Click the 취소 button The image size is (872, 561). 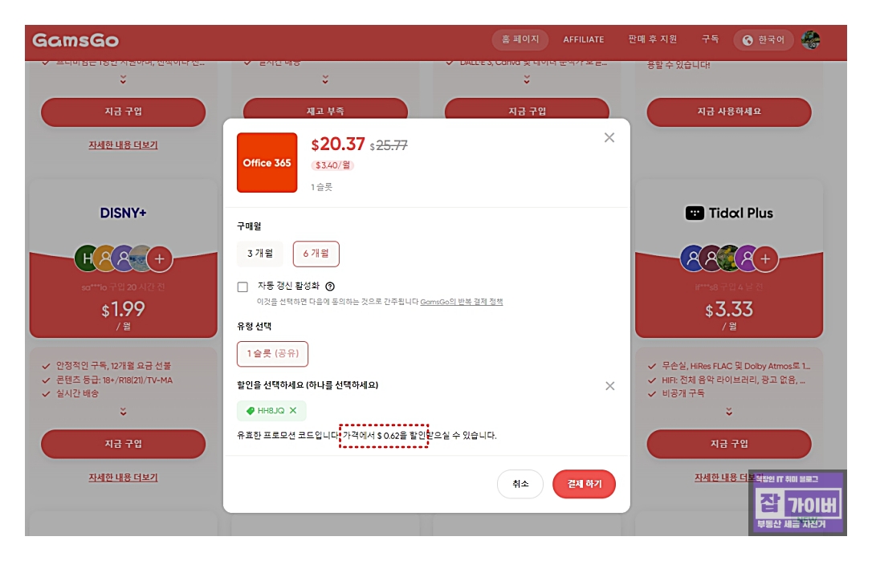pyautogui.click(x=520, y=484)
